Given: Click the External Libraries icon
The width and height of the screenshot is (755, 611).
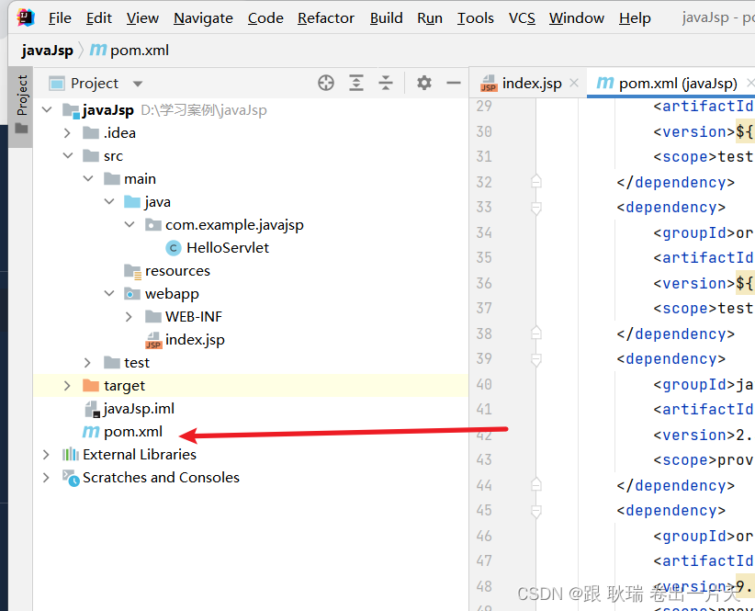Looking at the screenshot, I should click(71, 454).
